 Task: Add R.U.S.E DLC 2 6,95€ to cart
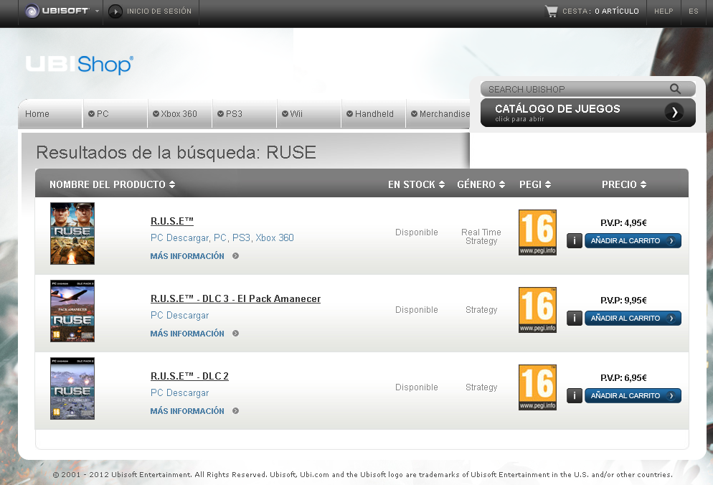[633, 395]
